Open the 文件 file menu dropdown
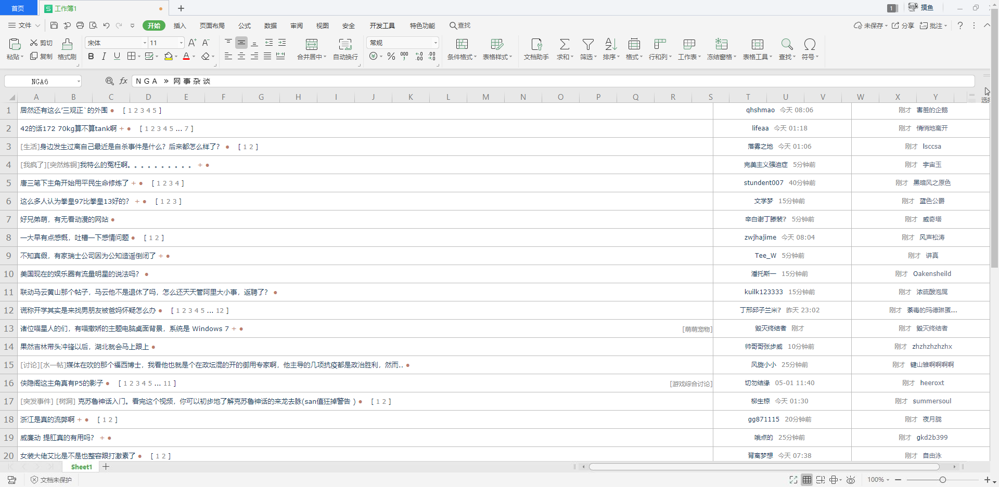 (x=24, y=25)
